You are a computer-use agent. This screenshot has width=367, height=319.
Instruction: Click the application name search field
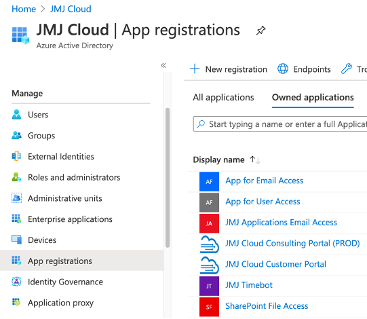pyautogui.click(x=280, y=124)
